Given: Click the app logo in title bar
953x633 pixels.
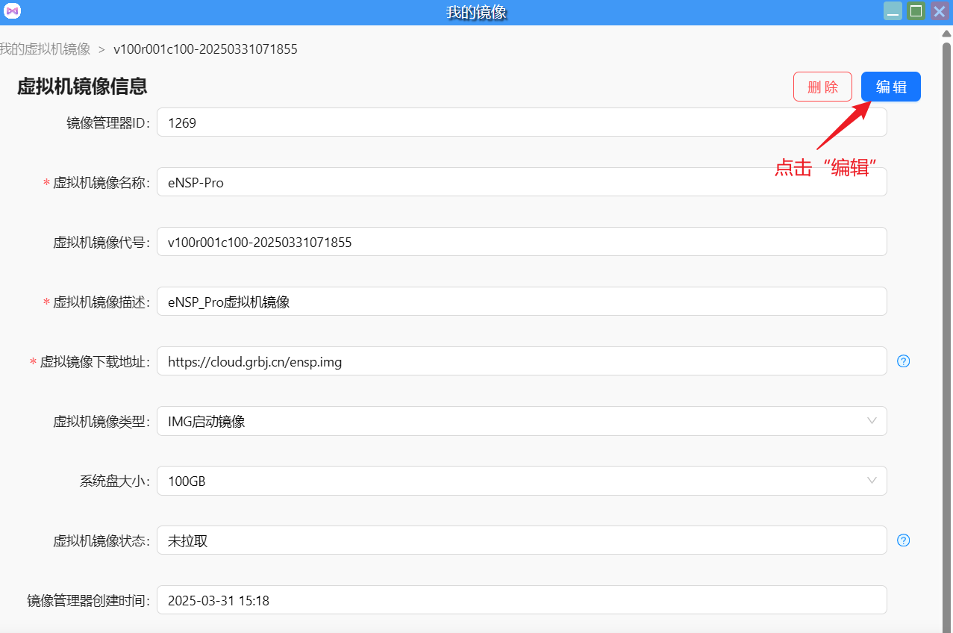Looking at the screenshot, I should pos(12,11).
